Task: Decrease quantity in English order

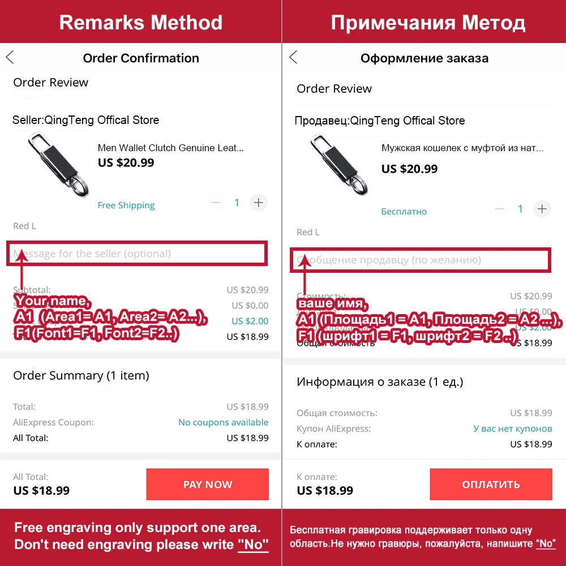Action: 216,203
